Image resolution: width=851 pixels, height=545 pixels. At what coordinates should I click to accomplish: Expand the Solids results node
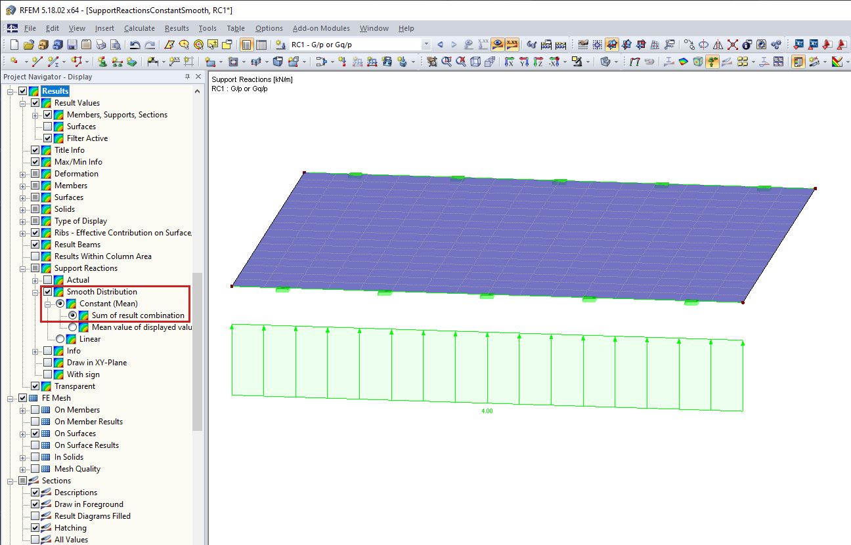[23, 209]
